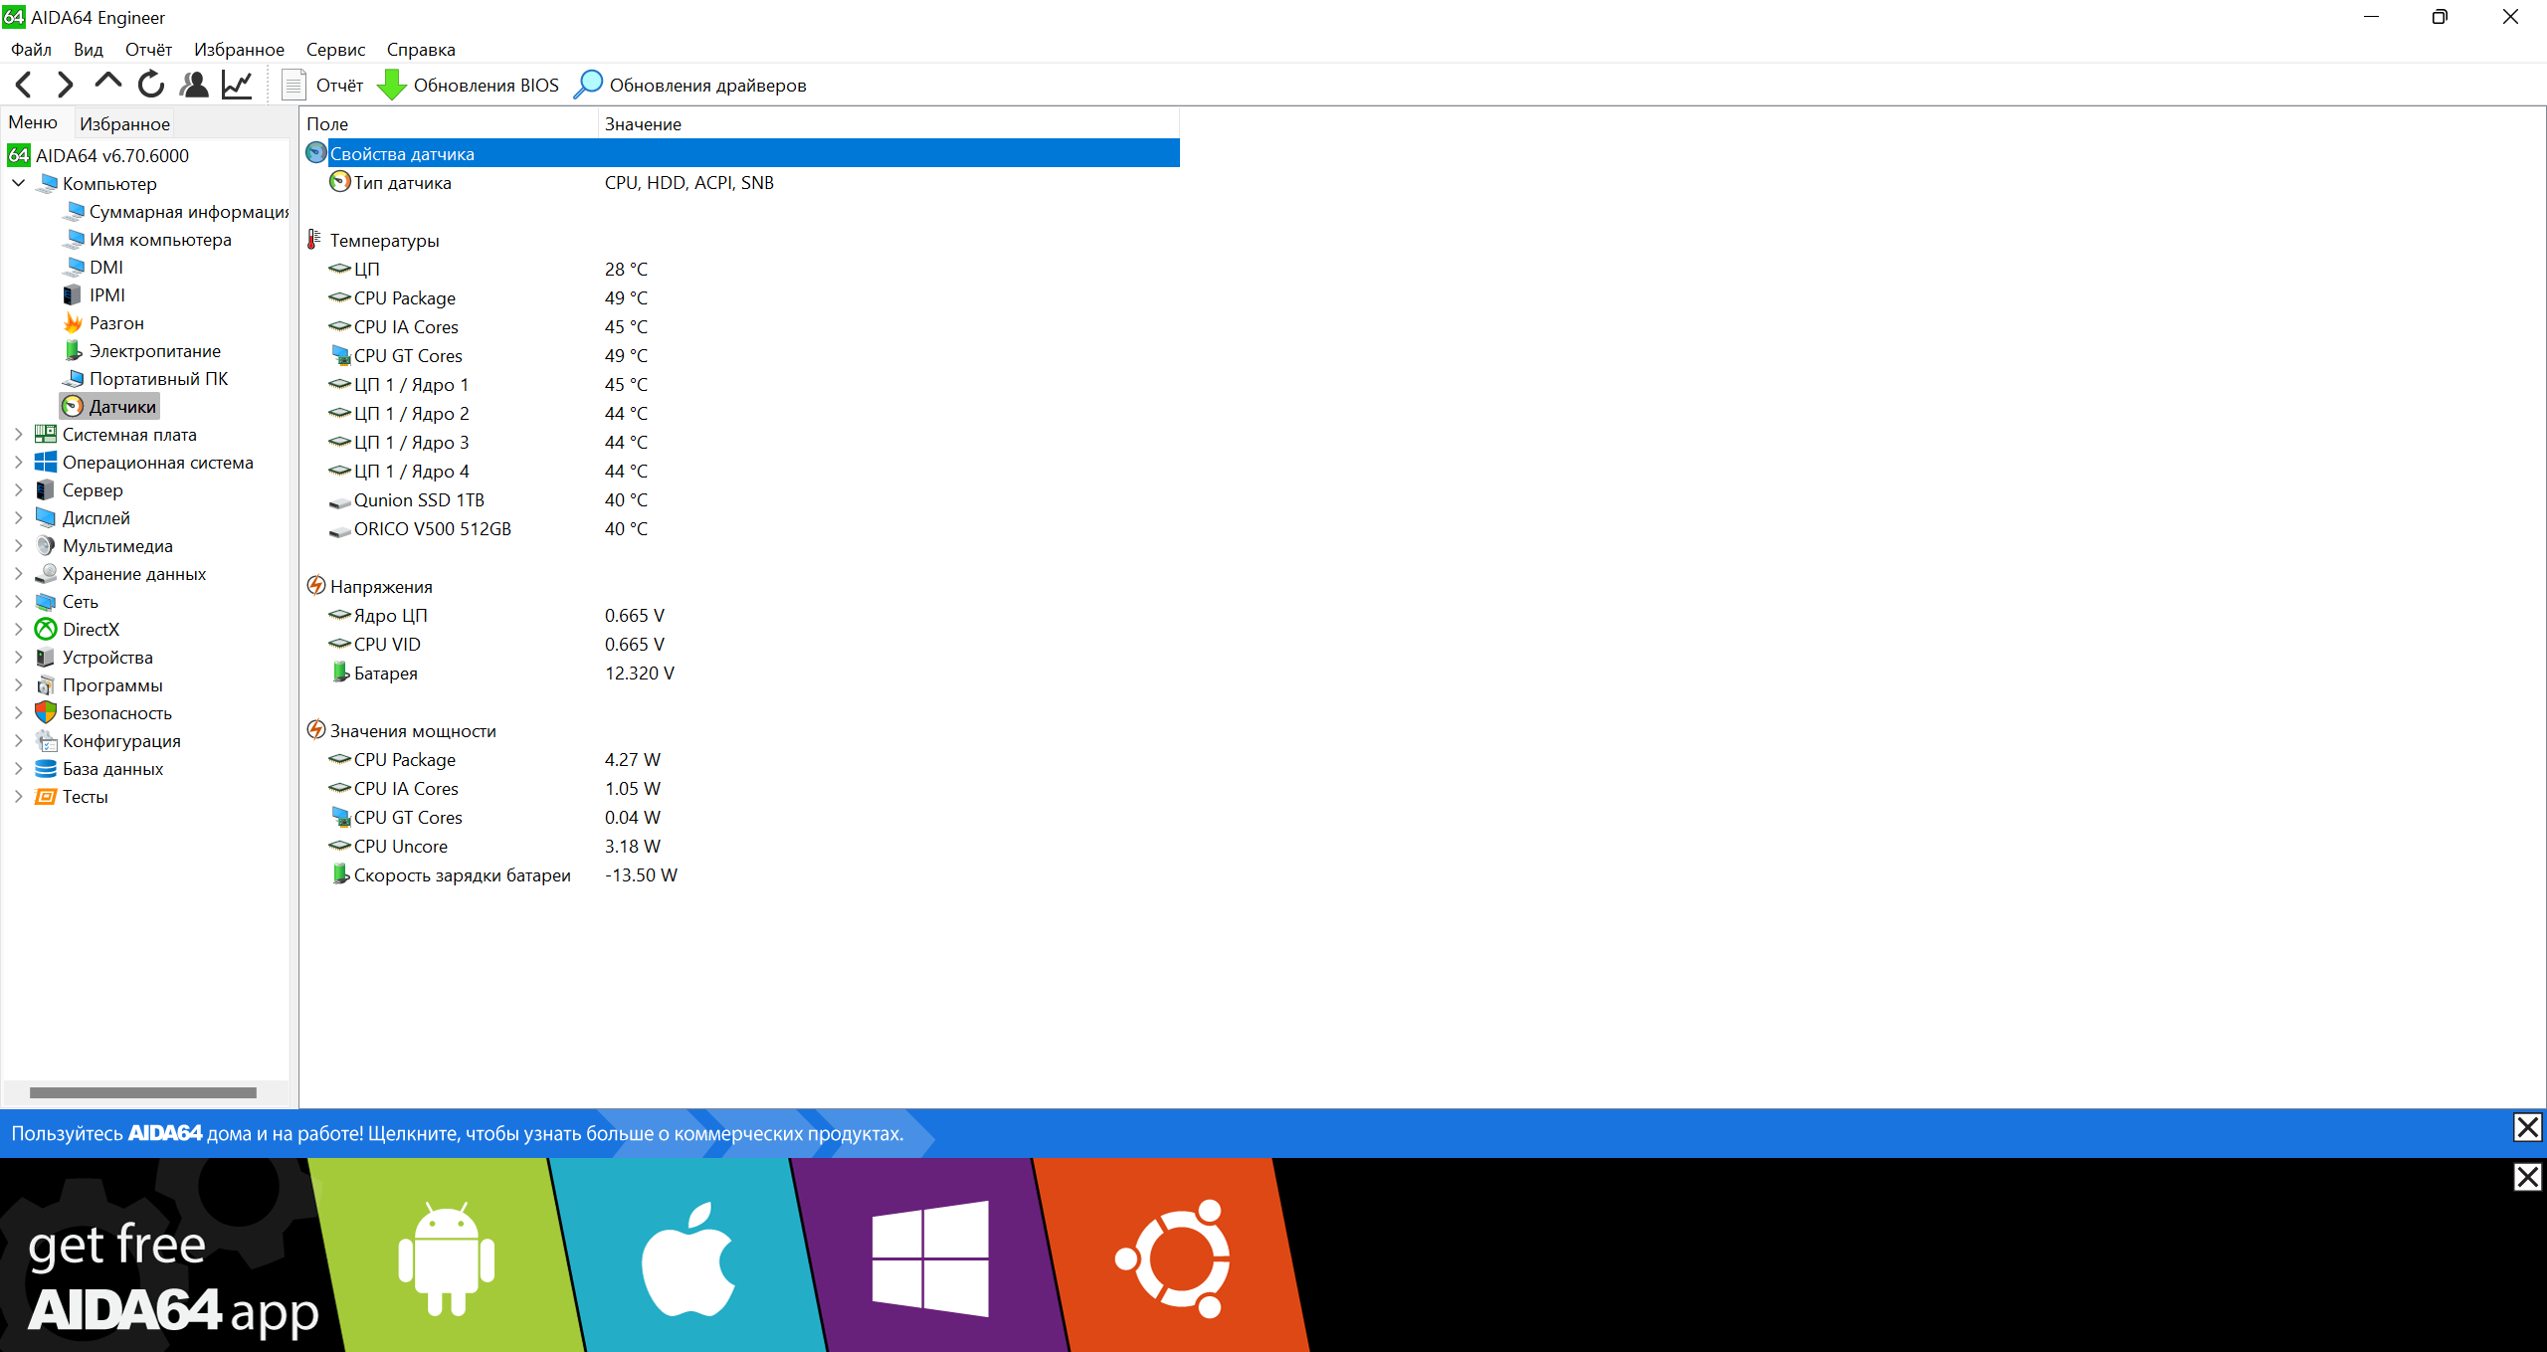The image size is (2547, 1352).
Task: Click the Разгон flame icon
Action: click(73, 322)
